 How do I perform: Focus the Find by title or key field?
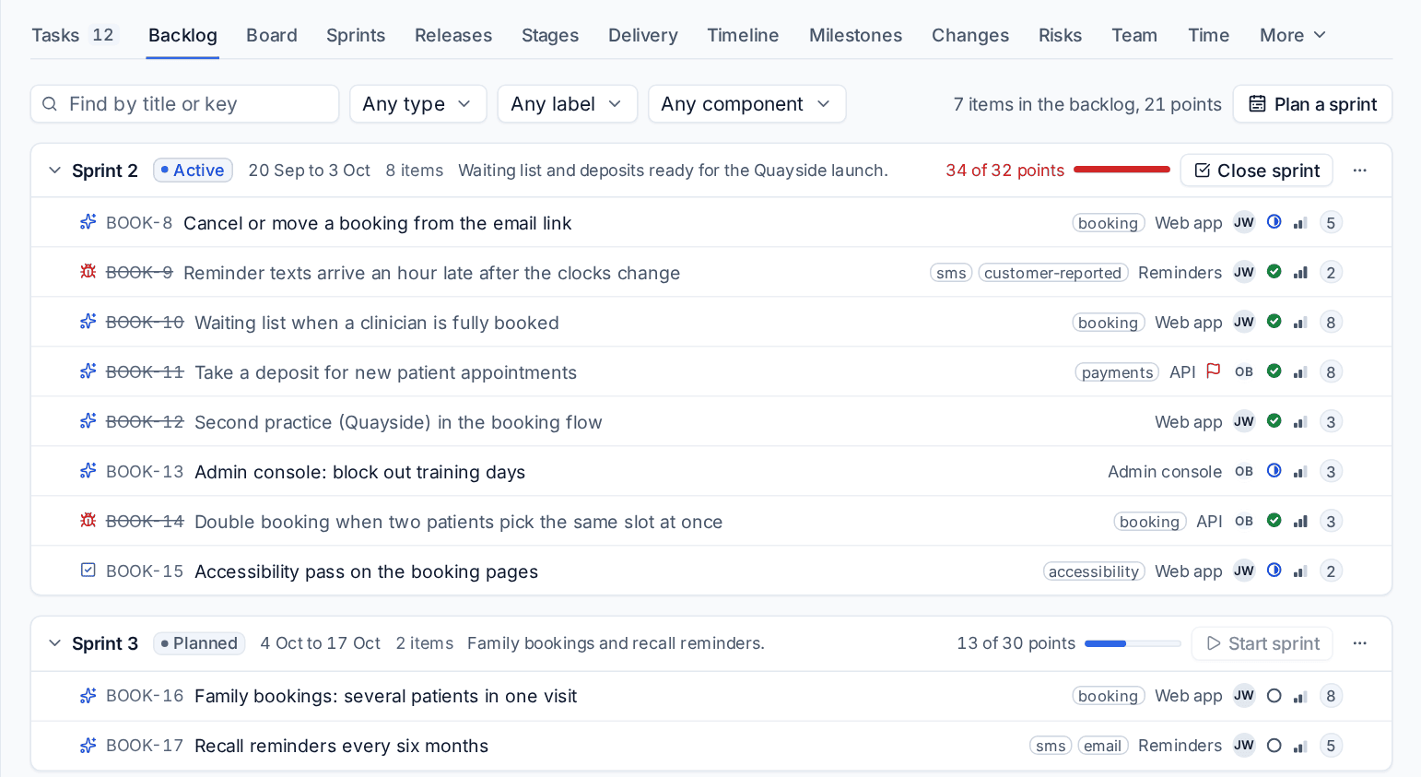185,104
